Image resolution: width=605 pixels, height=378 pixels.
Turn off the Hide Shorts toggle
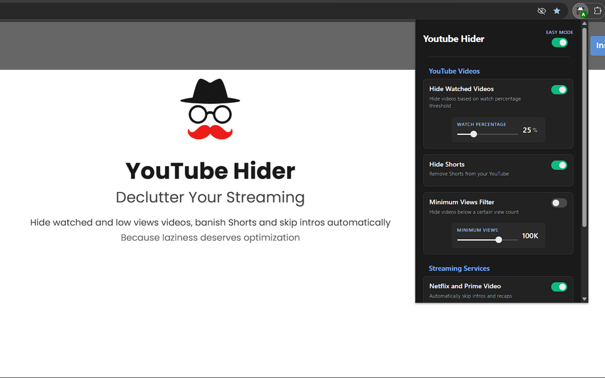[x=559, y=165]
